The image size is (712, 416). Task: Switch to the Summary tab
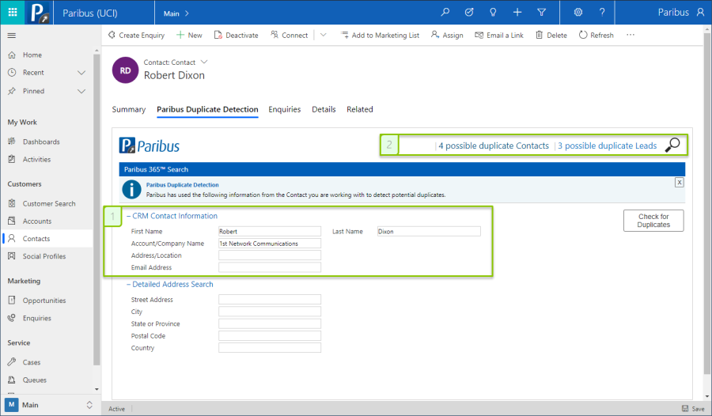129,109
